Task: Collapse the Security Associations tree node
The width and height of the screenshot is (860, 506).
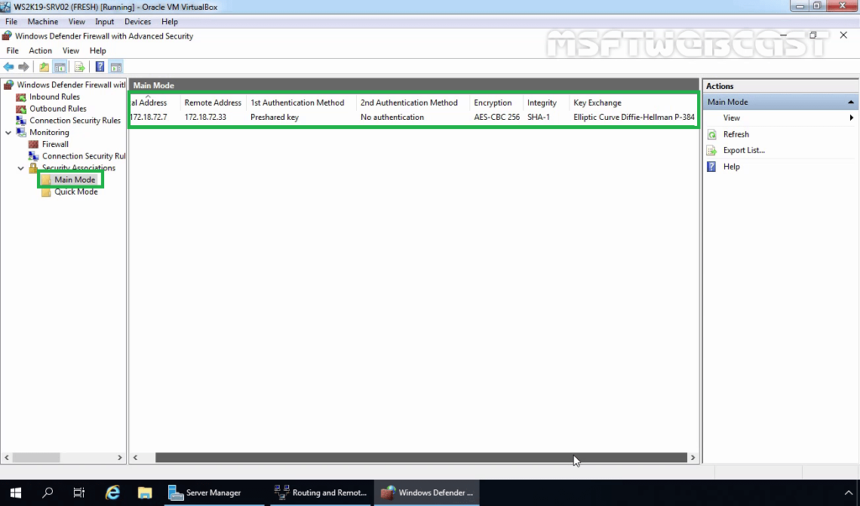Action: (x=21, y=169)
